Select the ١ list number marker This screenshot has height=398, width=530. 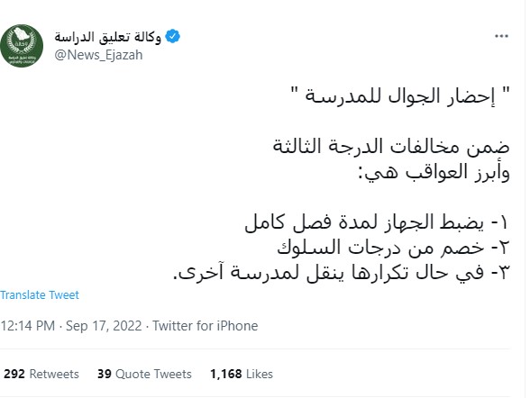click(504, 223)
